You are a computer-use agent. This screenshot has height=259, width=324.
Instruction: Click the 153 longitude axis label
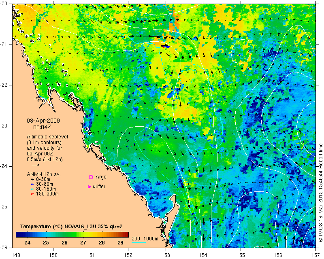click(x=166, y=255)
